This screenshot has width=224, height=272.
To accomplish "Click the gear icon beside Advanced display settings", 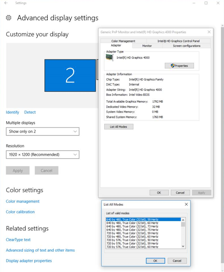I will pyautogui.click(x=9, y=18).
